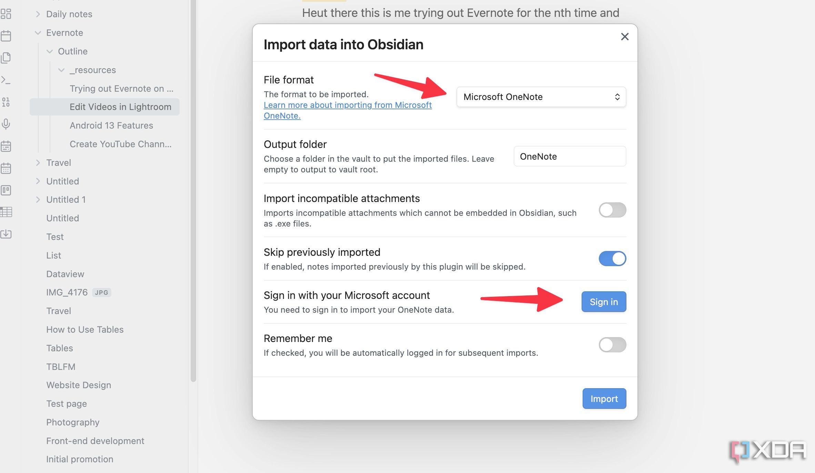The image size is (815, 473).
Task: Open the Website Design note
Action: point(79,385)
